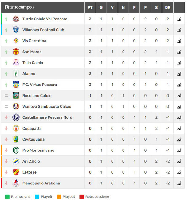
Task: Select the F goals-scored column header
Action: (x=145, y=8)
